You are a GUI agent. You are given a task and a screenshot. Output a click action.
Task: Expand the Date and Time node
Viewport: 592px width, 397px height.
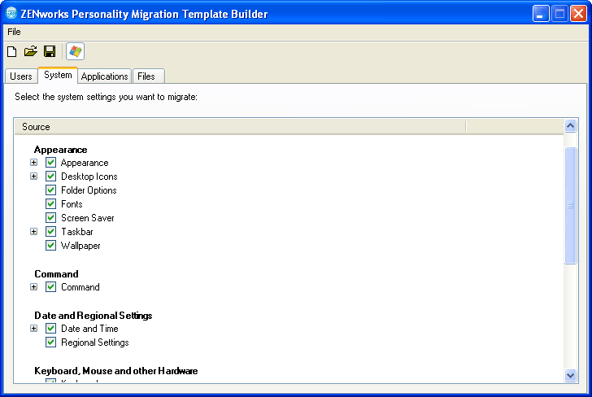point(34,329)
